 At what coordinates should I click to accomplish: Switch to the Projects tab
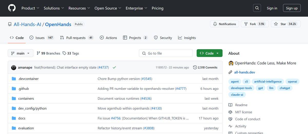(x=135, y=38)
